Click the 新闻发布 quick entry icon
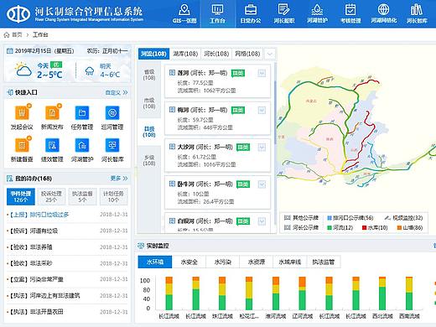This screenshot has height=327, width=436. 52,113
